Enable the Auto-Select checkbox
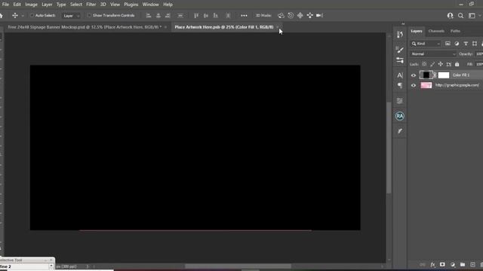This screenshot has width=483, height=271. tap(32, 15)
